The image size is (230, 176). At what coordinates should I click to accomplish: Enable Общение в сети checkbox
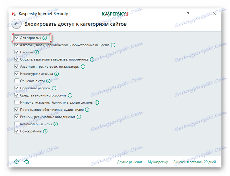[x=17, y=81]
